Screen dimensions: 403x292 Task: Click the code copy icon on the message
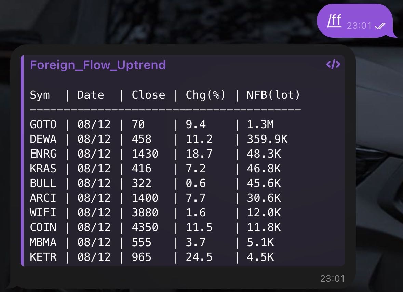click(x=333, y=64)
